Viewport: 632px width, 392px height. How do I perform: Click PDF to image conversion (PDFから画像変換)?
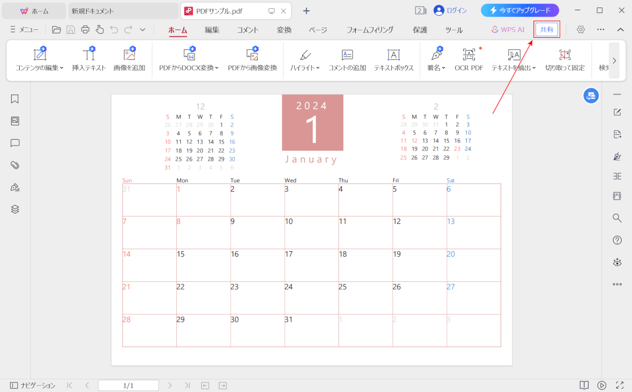pyautogui.click(x=252, y=60)
